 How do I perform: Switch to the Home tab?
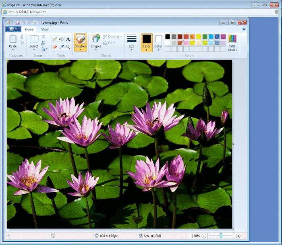pos(29,29)
